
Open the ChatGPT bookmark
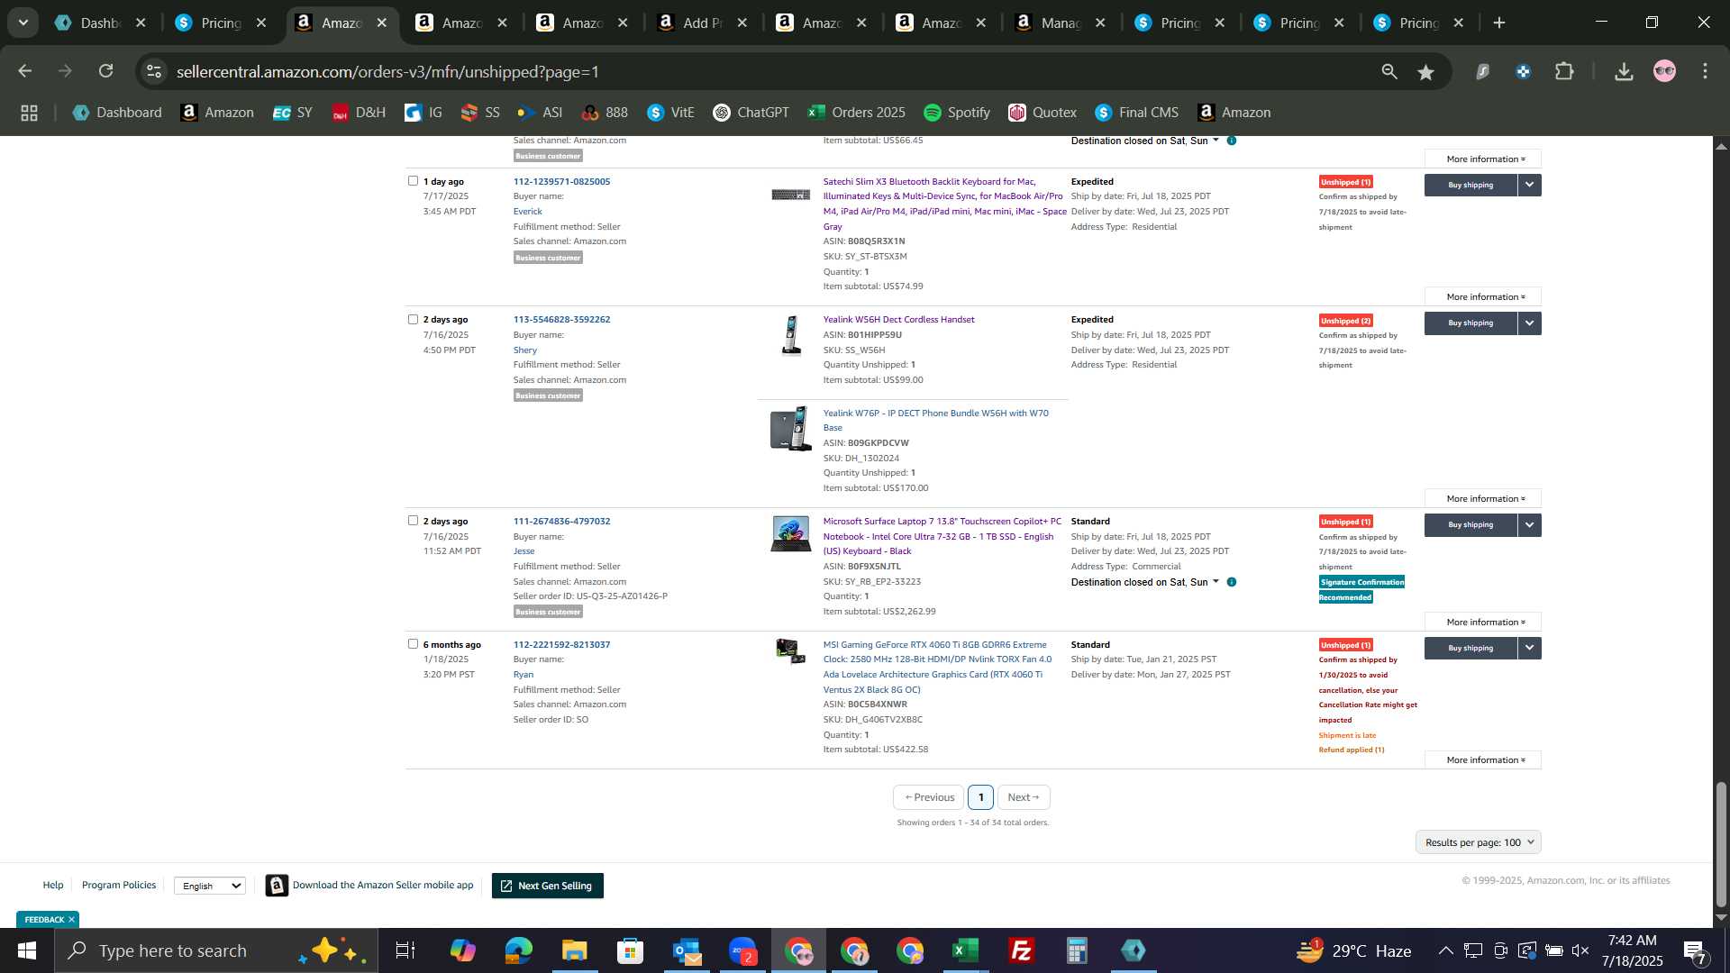[x=751, y=113]
